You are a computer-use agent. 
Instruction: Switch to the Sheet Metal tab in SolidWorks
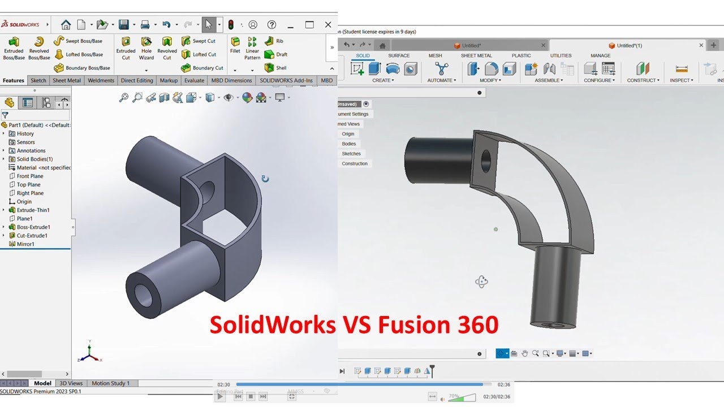coord(67,80)
